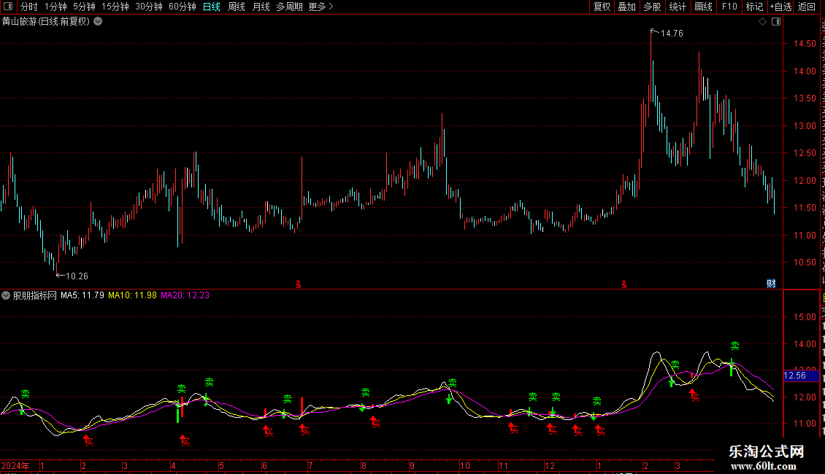Expand dropdown beside 黄山旅游 title
This screenshot has width=825, height=474.
coord(98,22)
